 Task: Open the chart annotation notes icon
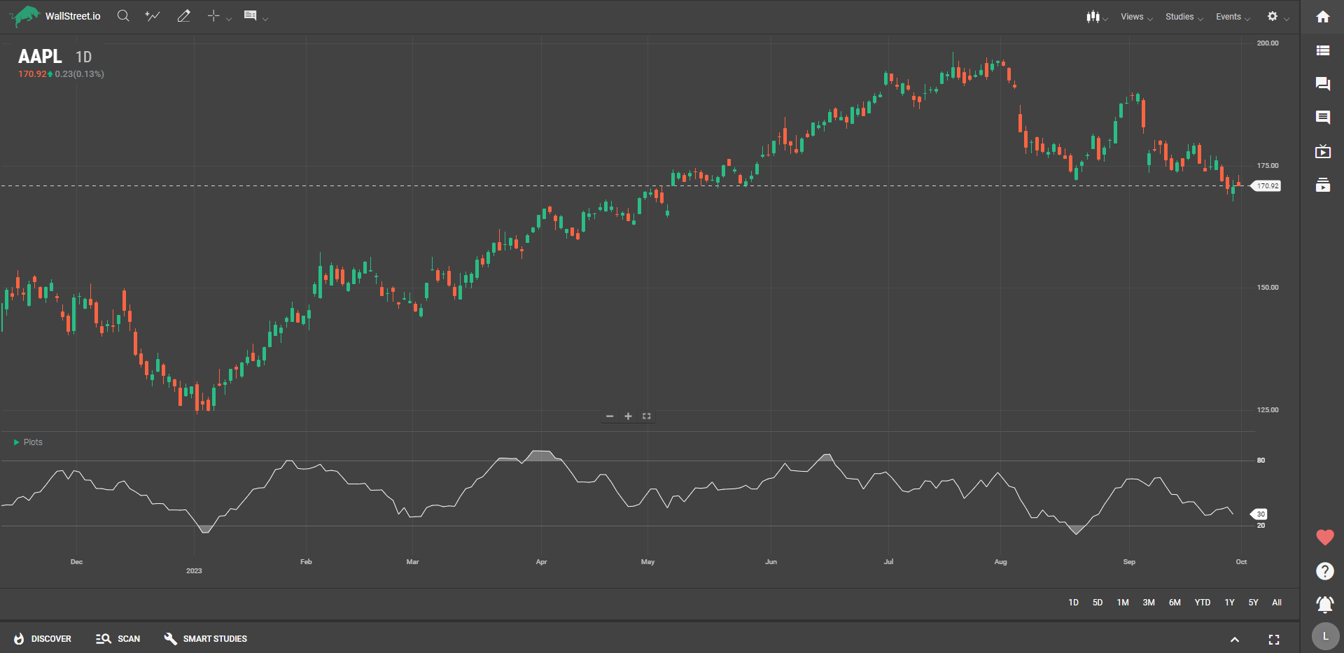click(x=250, y=15)
